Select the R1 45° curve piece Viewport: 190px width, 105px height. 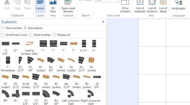click(31, 64)
